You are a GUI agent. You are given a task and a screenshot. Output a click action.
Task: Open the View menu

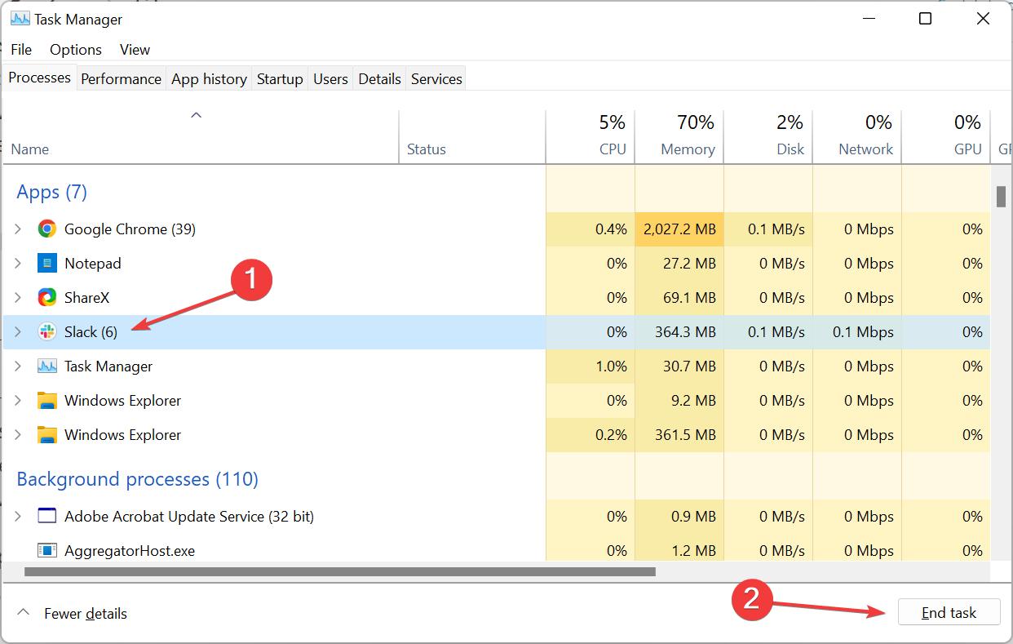coord(135,50)
